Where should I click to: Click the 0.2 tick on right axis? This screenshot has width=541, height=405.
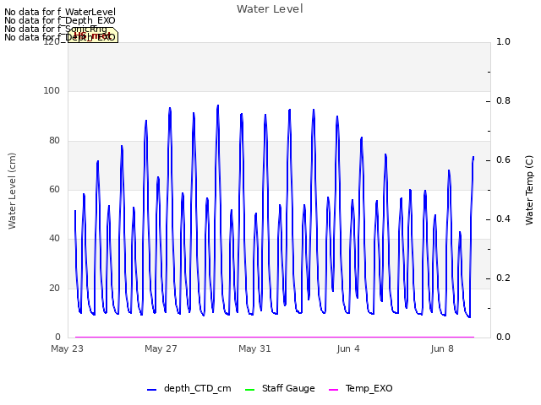503,278
